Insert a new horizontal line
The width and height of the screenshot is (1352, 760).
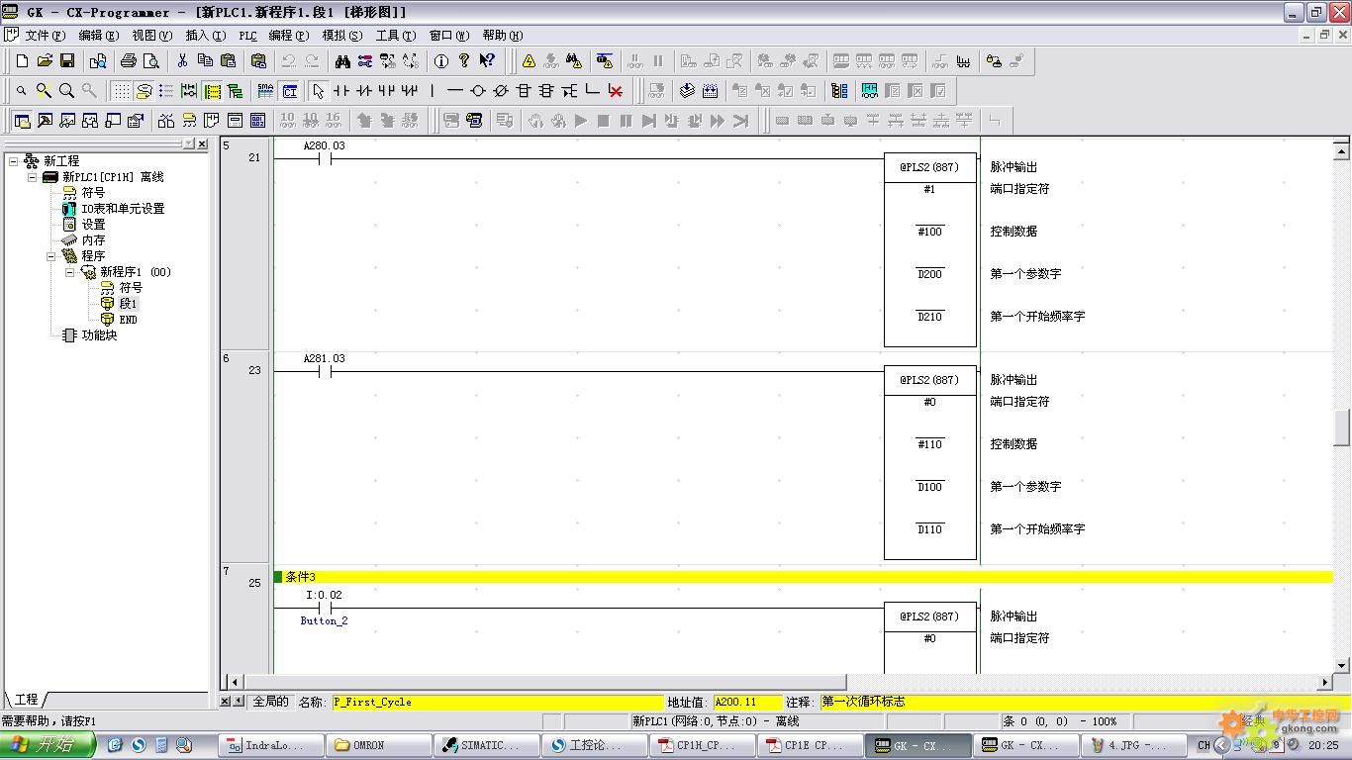tap(454, 91)
